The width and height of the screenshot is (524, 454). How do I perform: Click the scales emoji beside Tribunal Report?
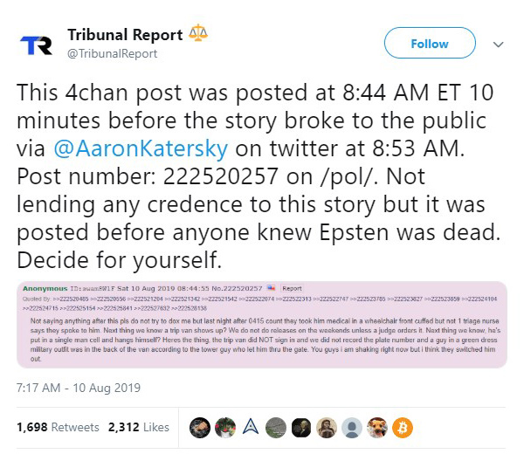[198, 36]
